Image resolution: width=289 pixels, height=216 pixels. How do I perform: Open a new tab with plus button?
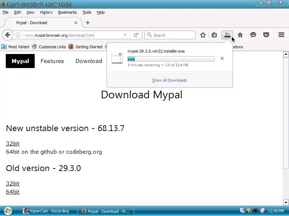coord(88,23)
